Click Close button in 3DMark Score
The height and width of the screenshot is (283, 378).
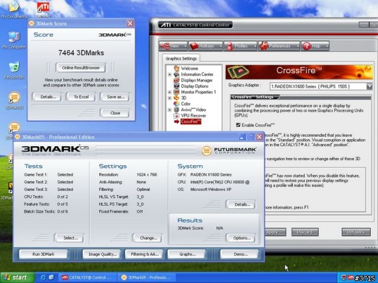tap(115, 113)
